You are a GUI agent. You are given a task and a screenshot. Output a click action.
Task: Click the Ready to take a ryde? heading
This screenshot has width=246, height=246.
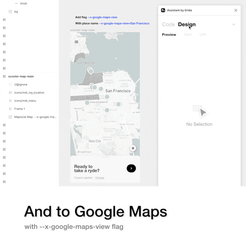pyautogui.click(x=87, y=168)
